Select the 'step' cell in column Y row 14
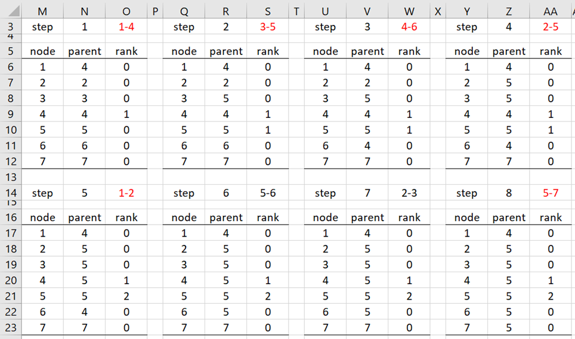This screenshot has width=575, height=339. pyautogui.click(x=466, y=193)
